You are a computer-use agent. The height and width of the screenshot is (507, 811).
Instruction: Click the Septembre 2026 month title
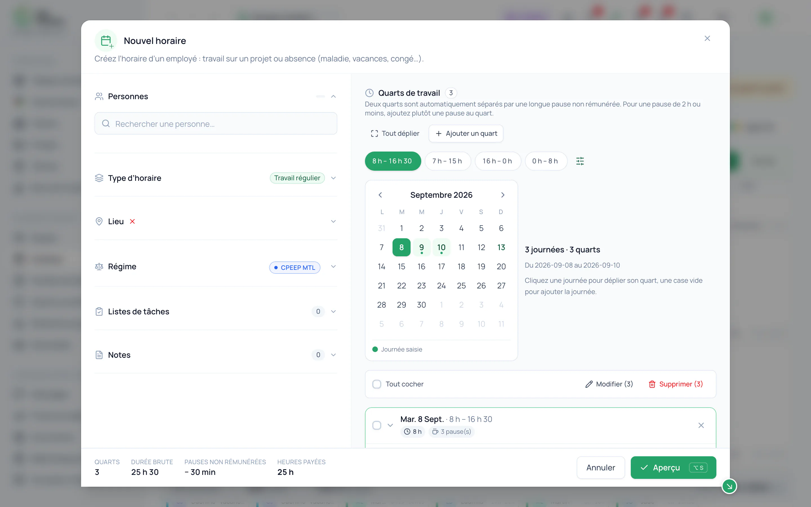441,195
